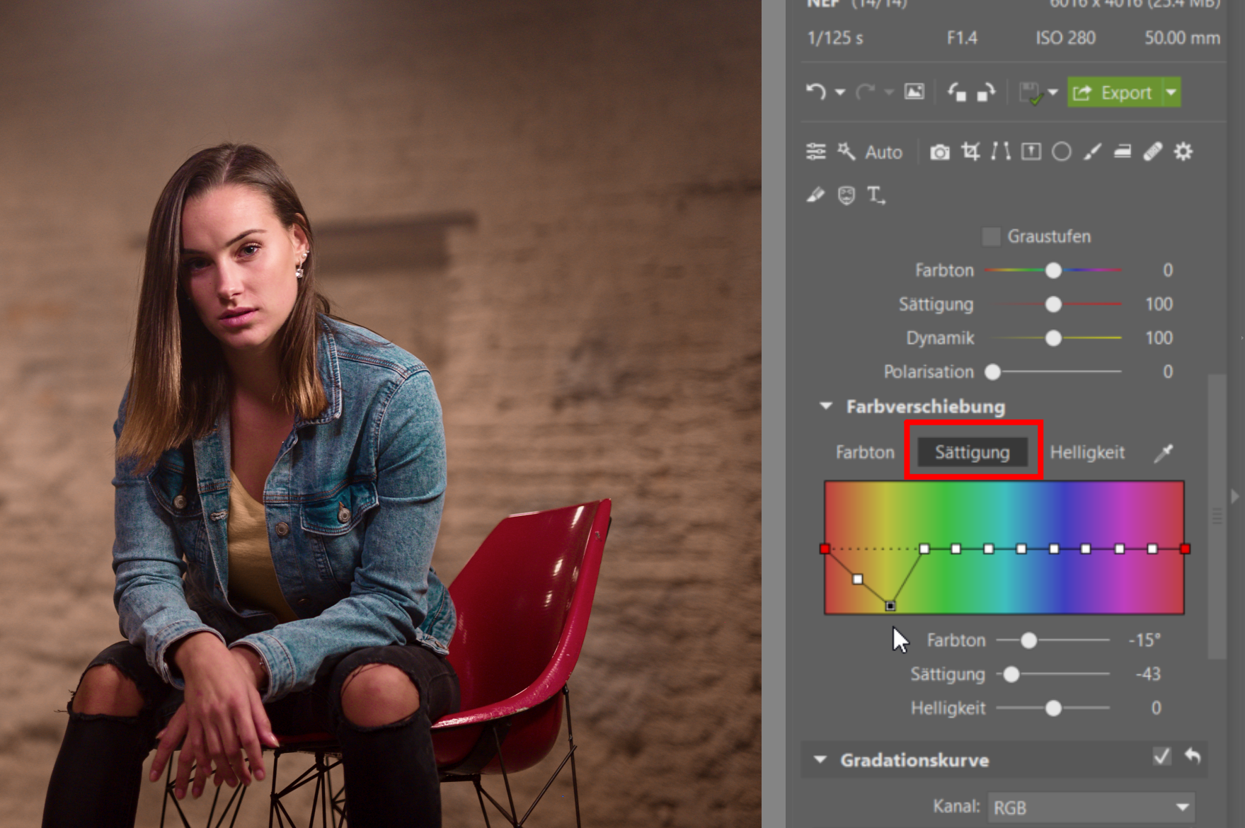Click the Dynamik value 100
Screen dimensions: 1245x828
point(1159,338)
